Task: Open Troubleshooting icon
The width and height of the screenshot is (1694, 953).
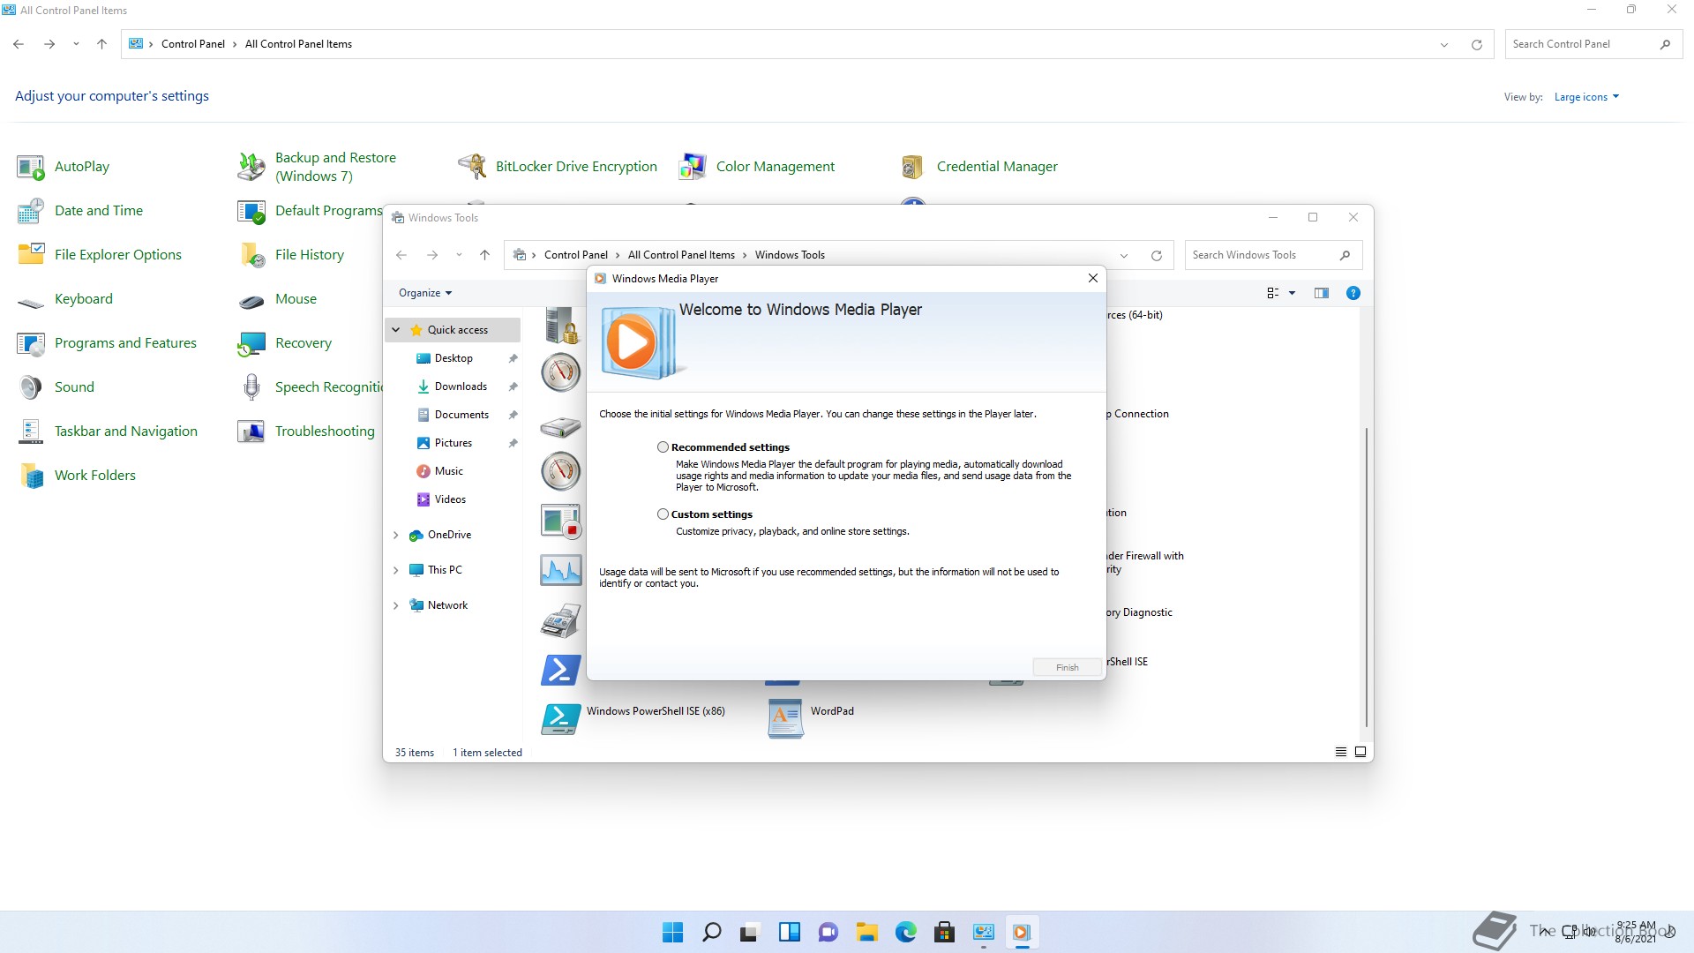Action: point(251,431)
